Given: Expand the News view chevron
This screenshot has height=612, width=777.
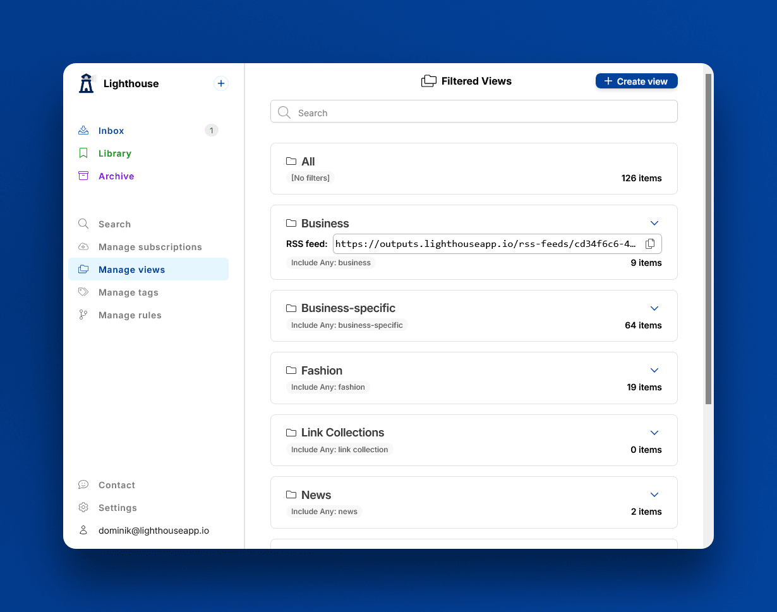Looking at the screenshot, I should [654, 495].
